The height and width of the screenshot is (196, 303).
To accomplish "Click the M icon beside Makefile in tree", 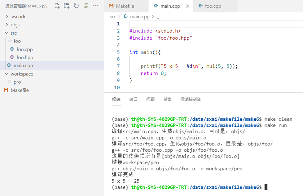I will point(6,90).
